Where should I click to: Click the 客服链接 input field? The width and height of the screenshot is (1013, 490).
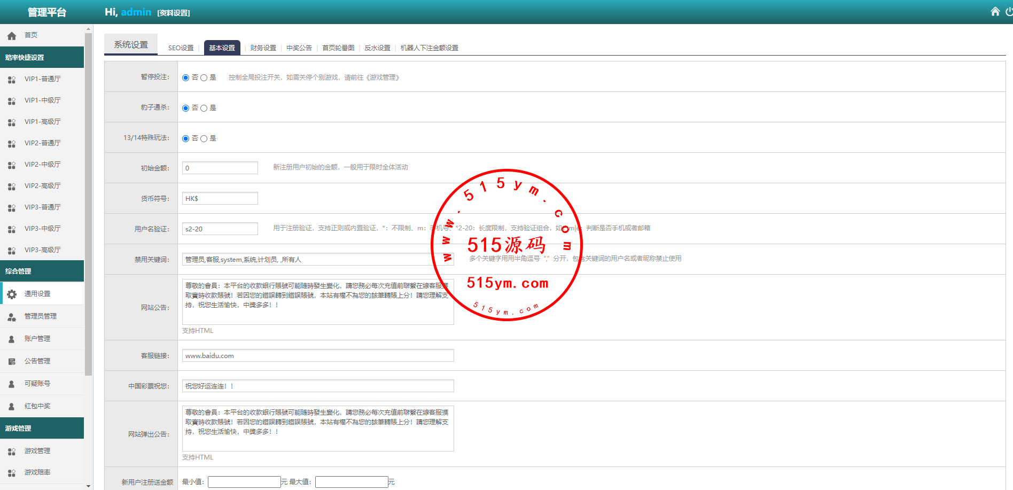318,356
